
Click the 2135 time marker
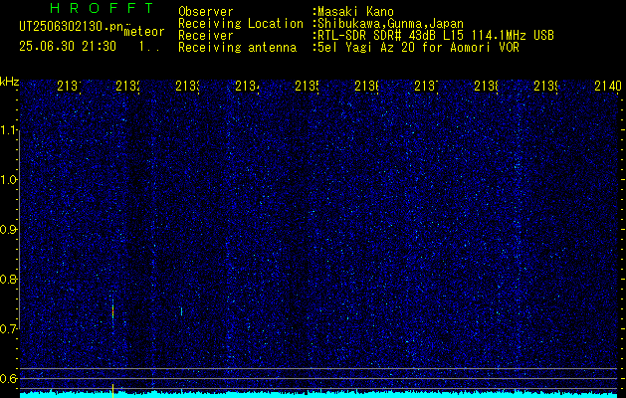click(307, 86)
